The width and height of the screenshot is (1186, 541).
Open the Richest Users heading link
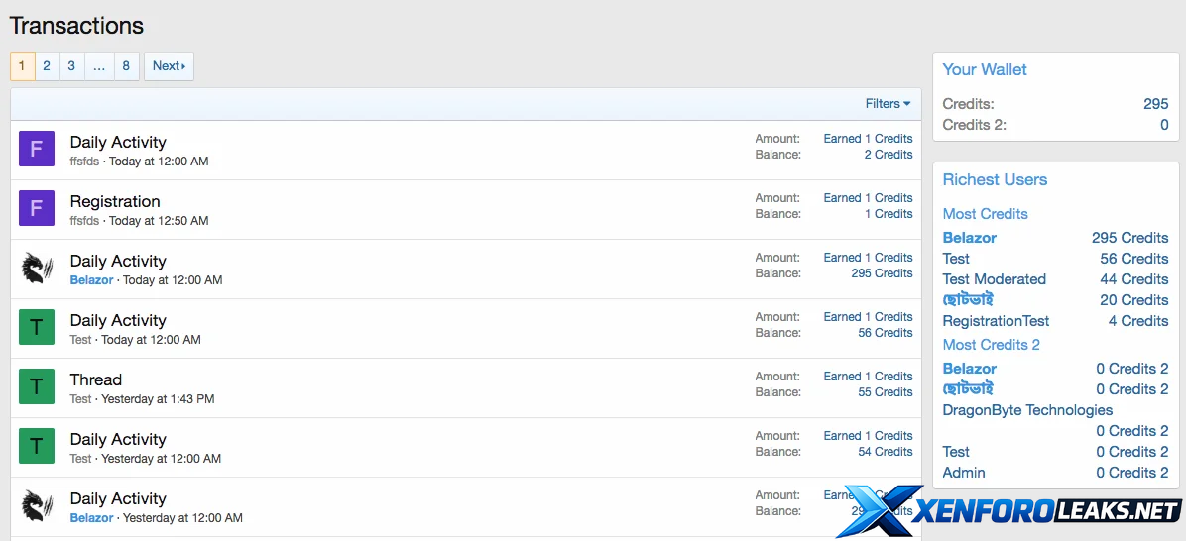995,179
